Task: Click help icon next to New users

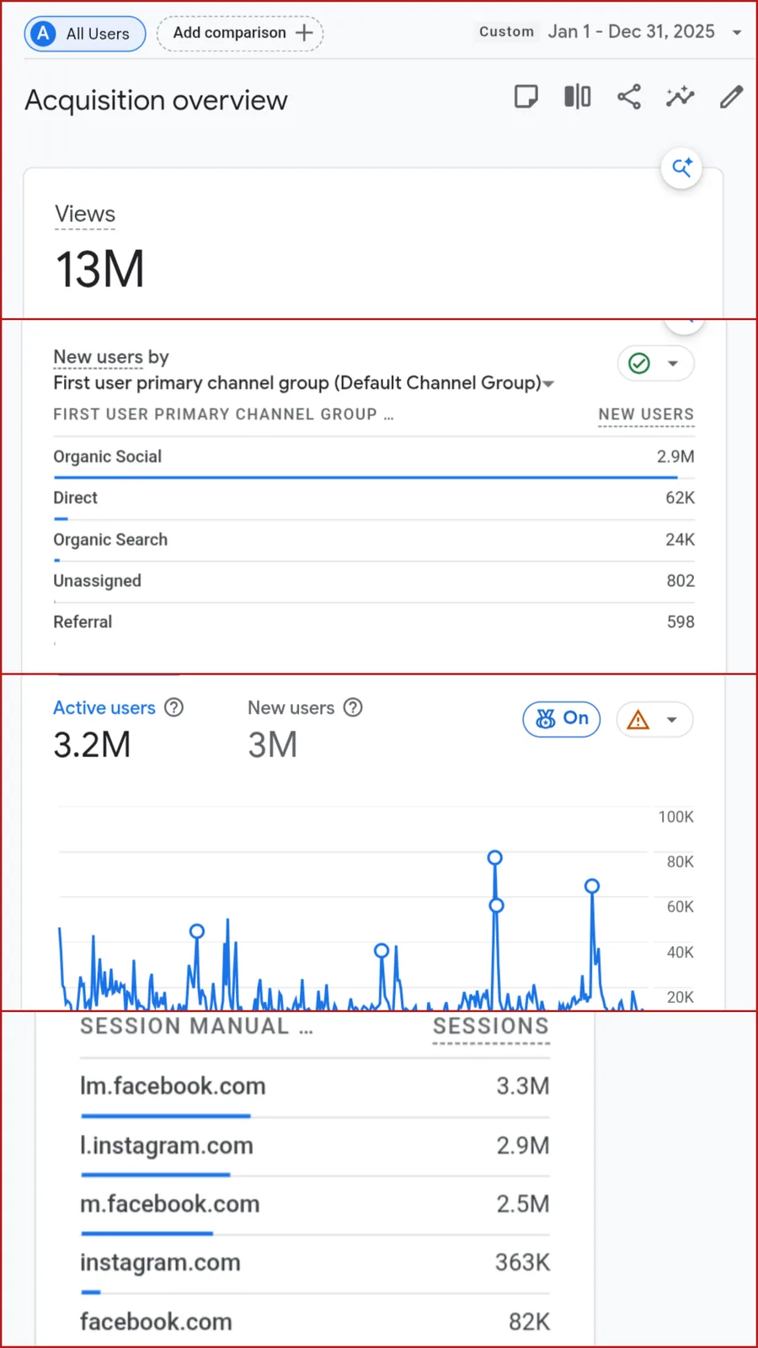Action: 354,707
